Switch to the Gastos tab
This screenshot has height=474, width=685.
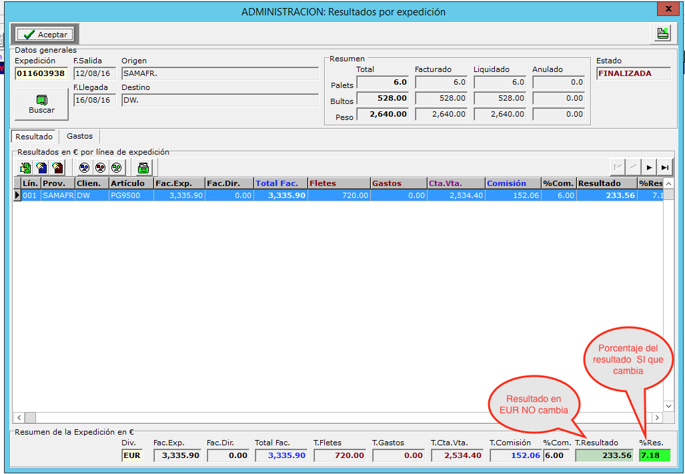[79, 136]
